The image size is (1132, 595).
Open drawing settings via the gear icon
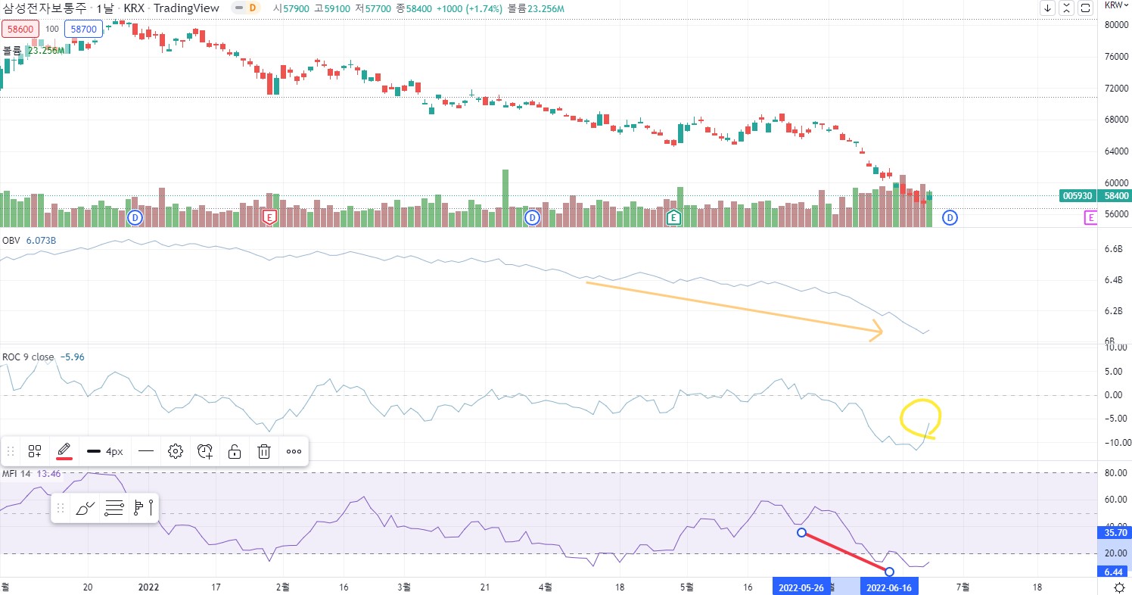[176, 452]
